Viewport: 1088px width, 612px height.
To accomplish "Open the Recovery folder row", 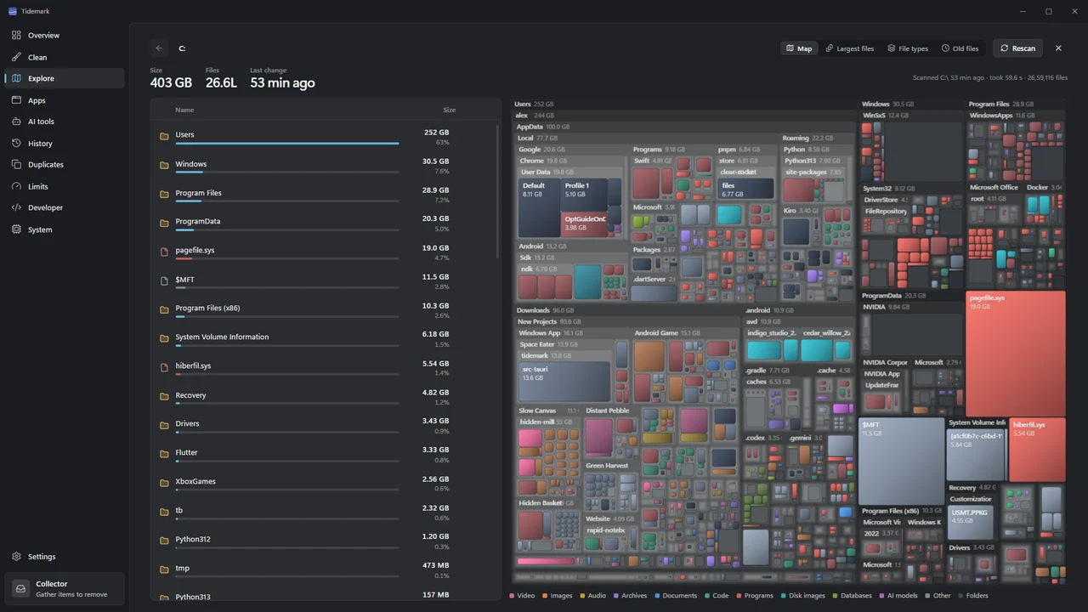I will pos(324,396).
